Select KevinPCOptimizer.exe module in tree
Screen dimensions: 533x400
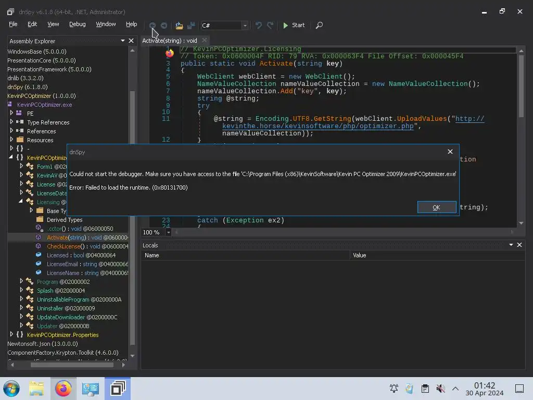pyautogui.click(x=45, y=105)
